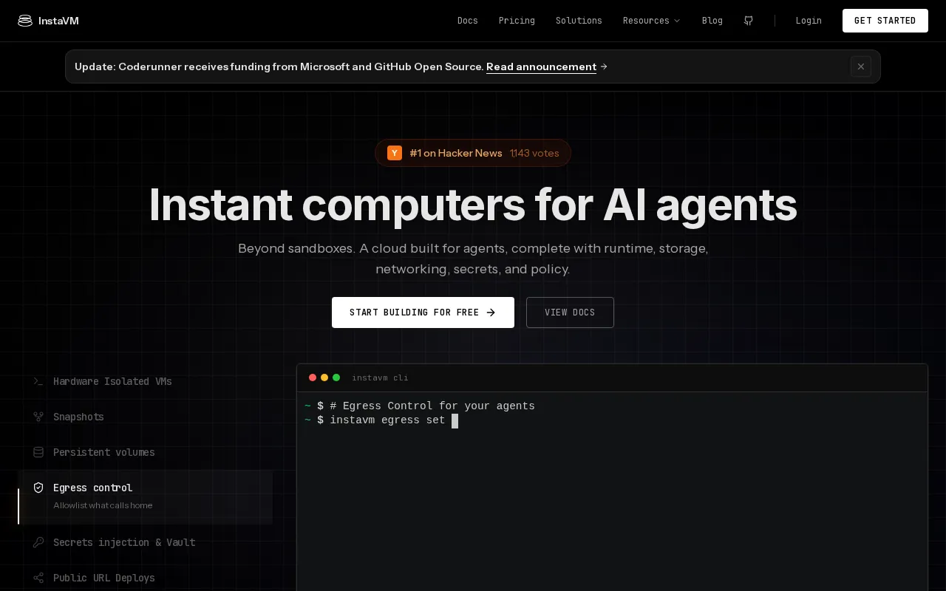Click the '1,143 votes' text
The height and width of the screenshot is (591, 946).
534,153
